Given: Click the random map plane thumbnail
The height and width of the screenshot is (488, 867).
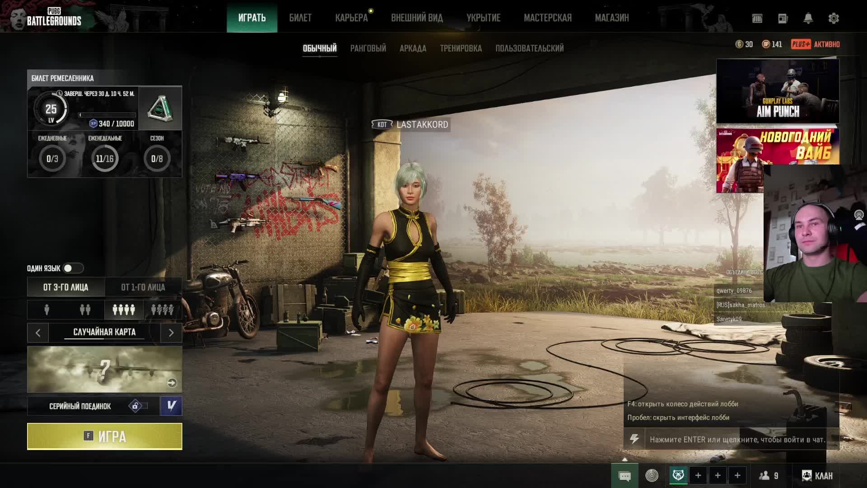Looking at the screenshot, I should 105,370.
